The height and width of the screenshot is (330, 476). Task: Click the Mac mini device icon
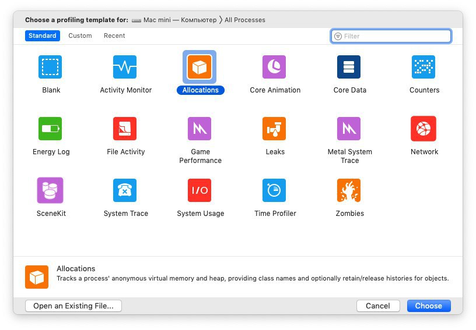[136, 20]
